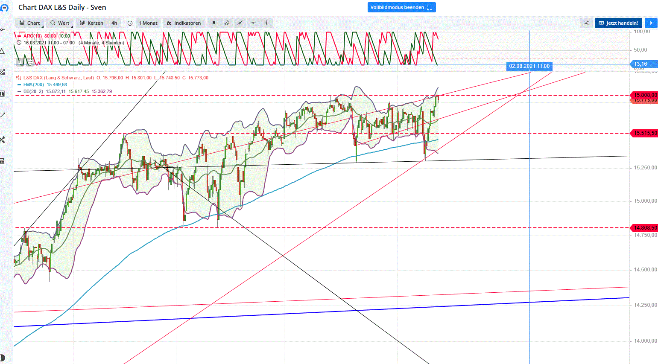Click the 15.250,00 axis label
The image size is (658, 364).
646,167
